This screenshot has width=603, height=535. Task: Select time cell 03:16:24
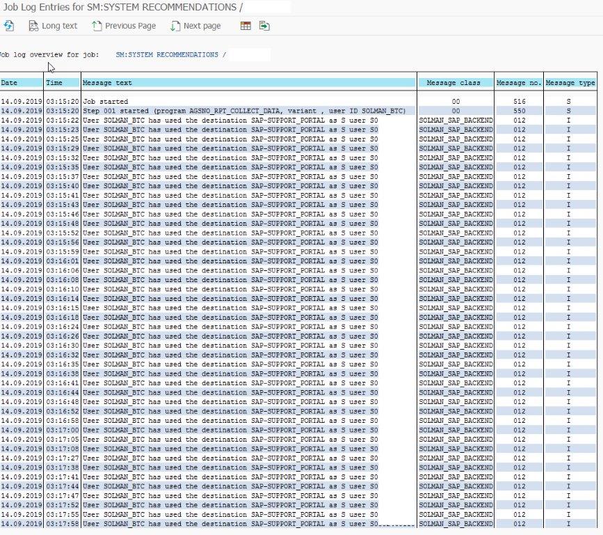[x=63, y=327]
